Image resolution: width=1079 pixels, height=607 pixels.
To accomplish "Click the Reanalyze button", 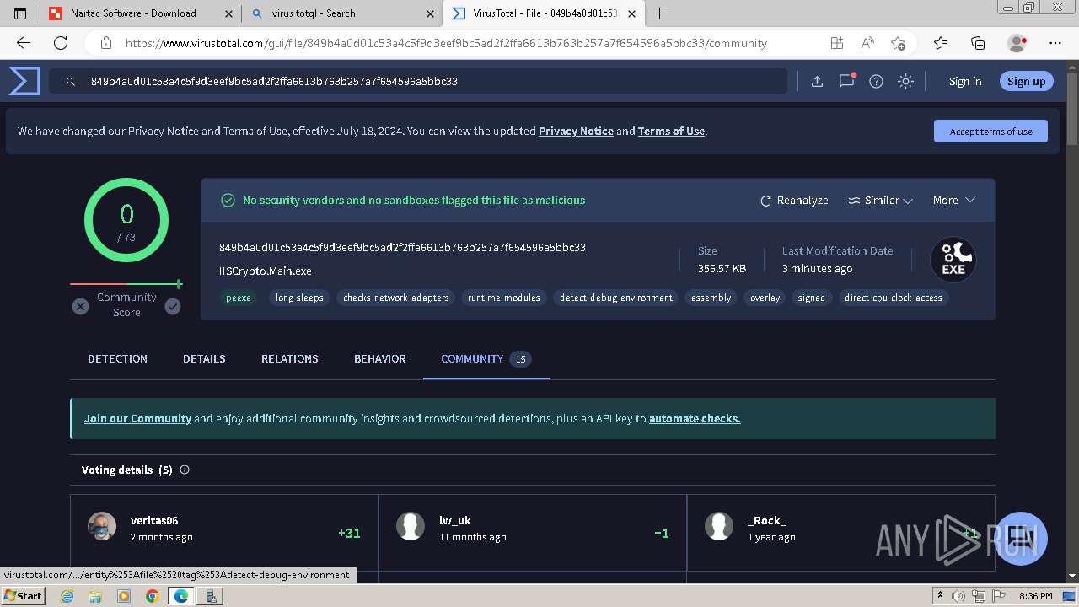I will 794,201.
